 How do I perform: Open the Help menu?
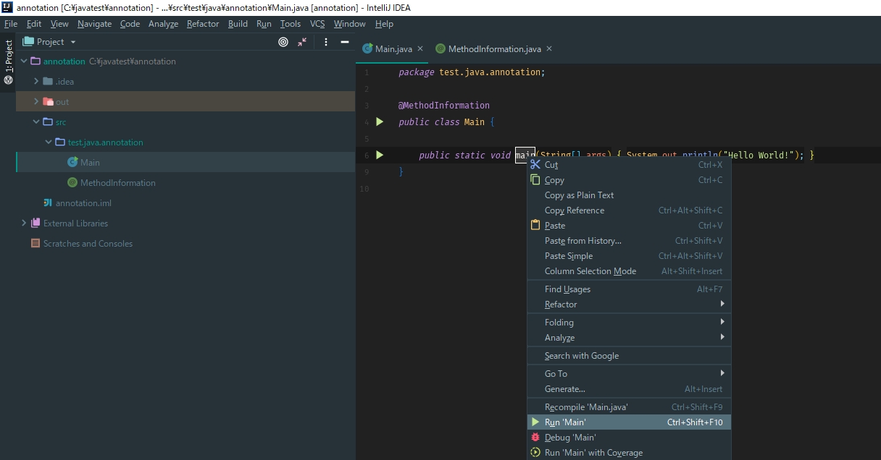point(384,24)
